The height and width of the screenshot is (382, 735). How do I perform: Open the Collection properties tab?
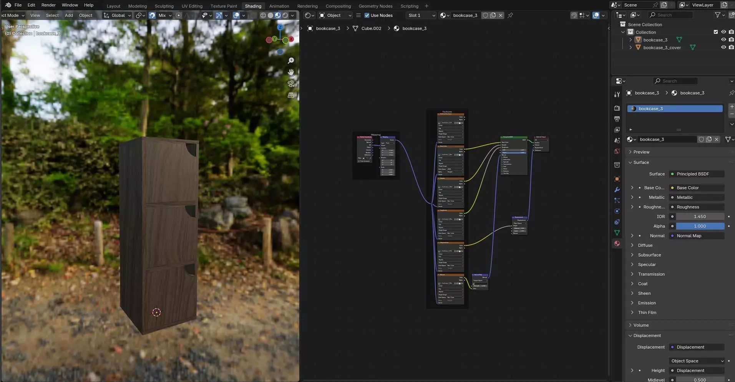pos(617,165)
